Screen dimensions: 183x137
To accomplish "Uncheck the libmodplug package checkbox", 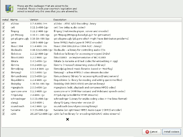I will pos(3,69).
